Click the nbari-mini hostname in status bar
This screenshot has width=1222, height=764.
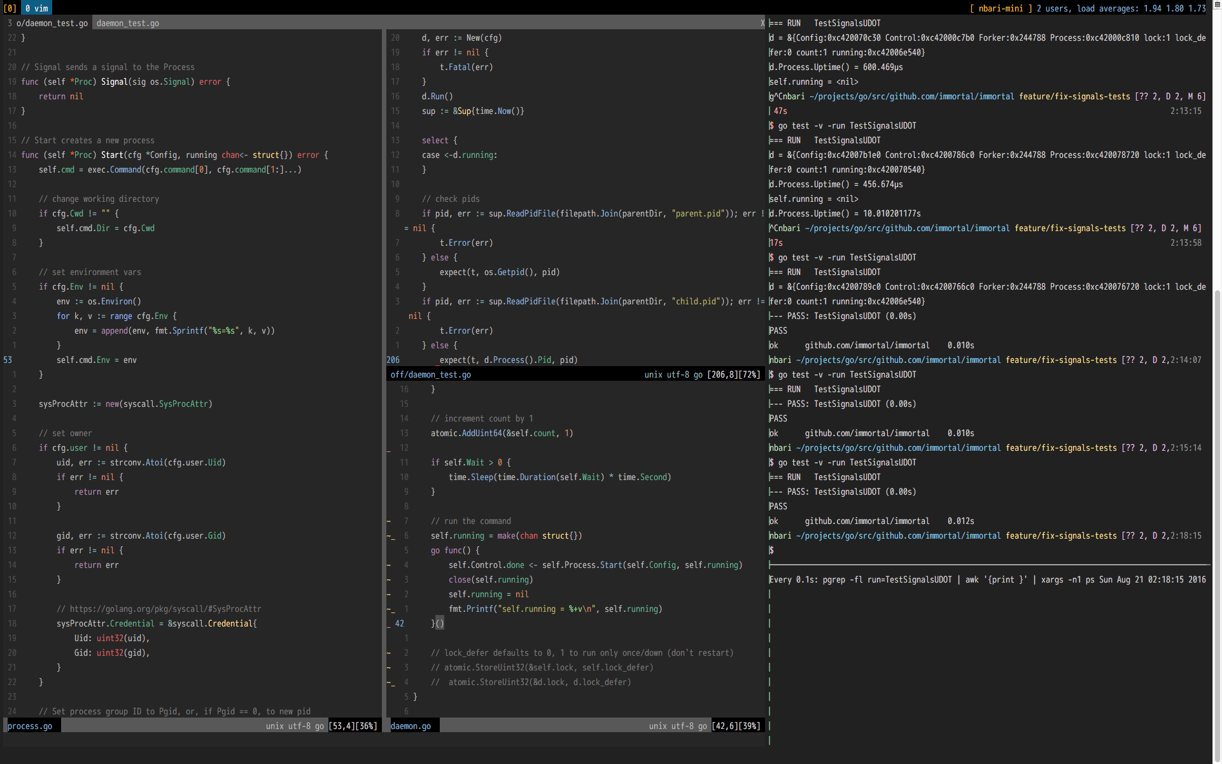(1001, 8)
